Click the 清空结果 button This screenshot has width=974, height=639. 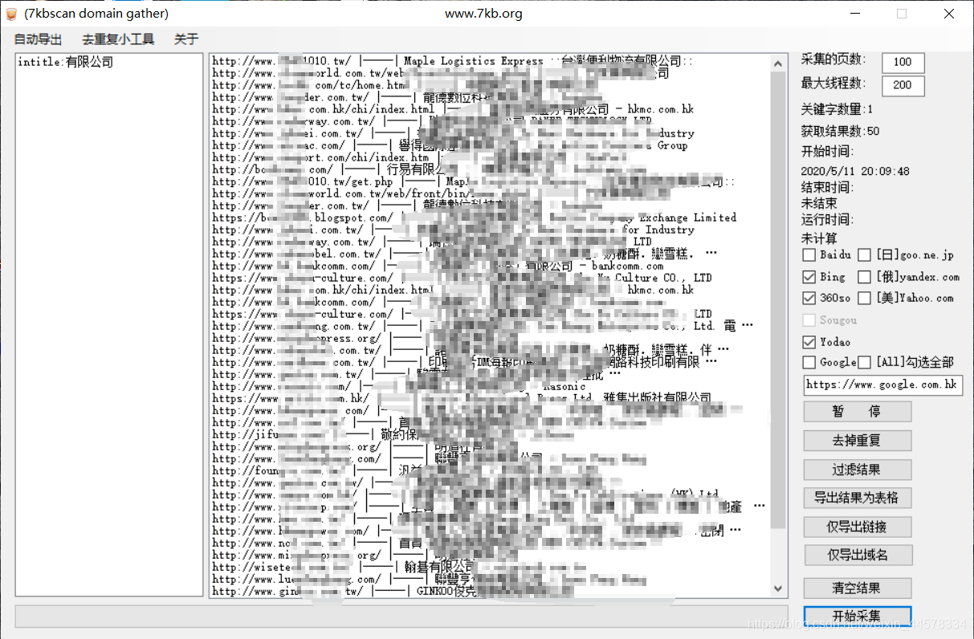click(x=858, y=588)
